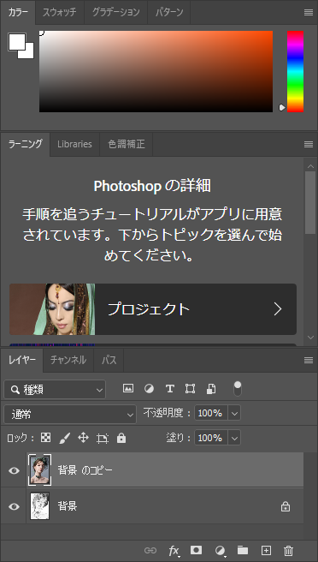
Task: Open the 種類 layer filter dropdown
Action: [x=55, y=390]
